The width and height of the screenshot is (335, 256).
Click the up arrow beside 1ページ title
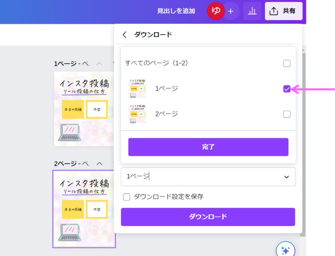[x=99, y=64]
